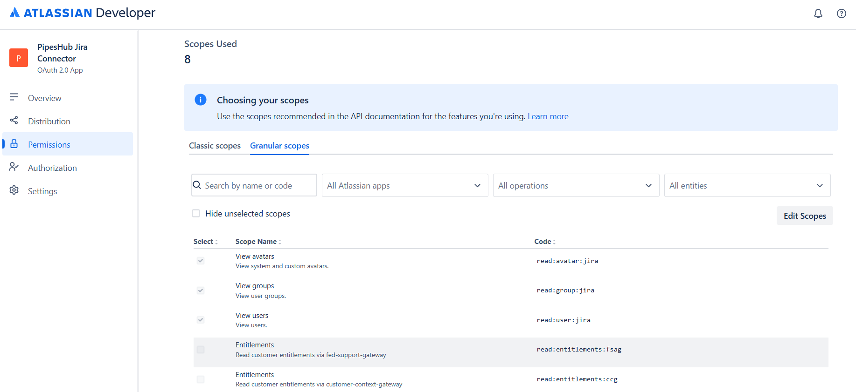The width and height of the screenshot is (856, 392).
Task: Open Authorization in the sidebar
Action: point(68,168)
